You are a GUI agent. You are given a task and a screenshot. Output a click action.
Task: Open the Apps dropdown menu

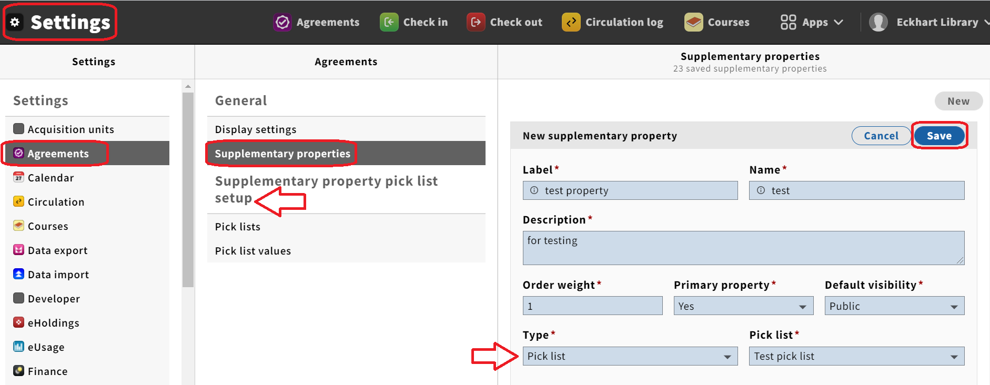click(x=812, y=22)
